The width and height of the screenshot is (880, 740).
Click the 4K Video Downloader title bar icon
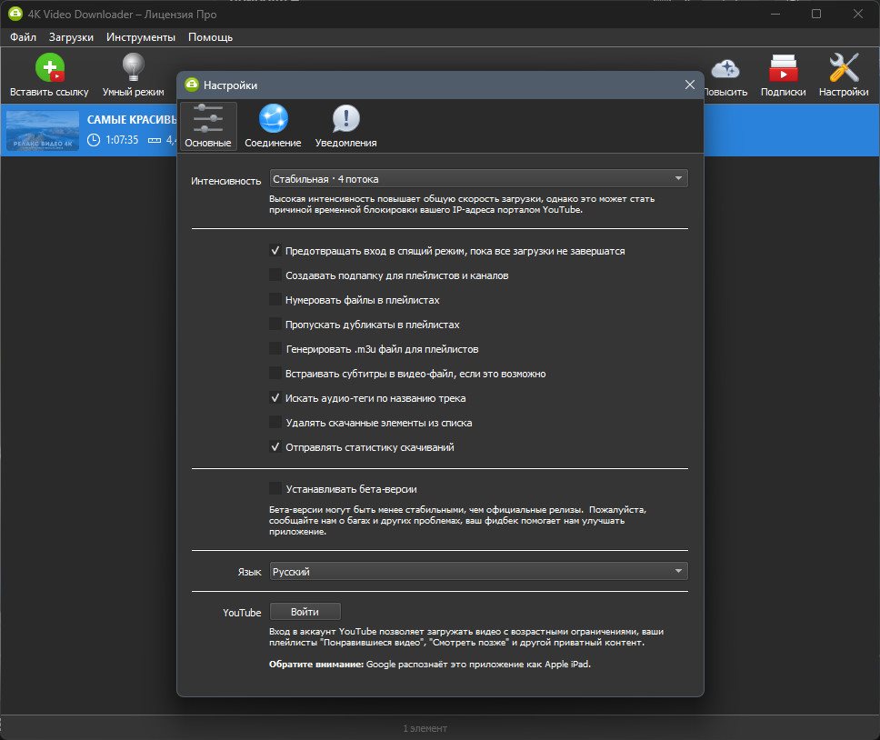(15, 14)
